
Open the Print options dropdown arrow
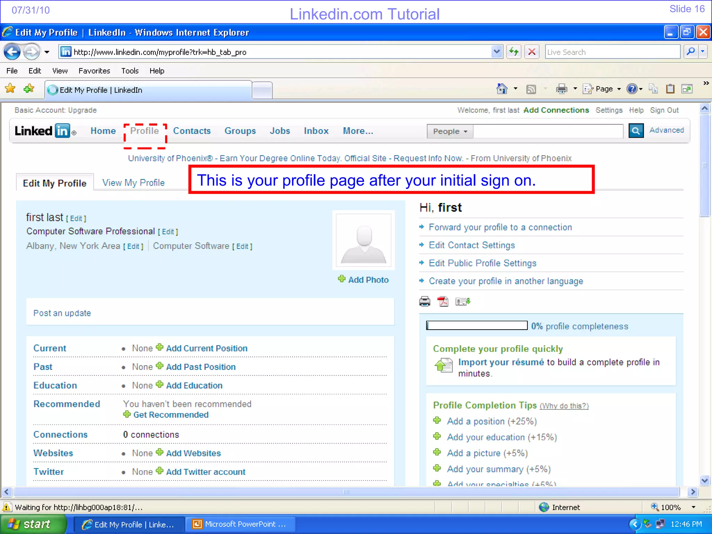point(575,89)
